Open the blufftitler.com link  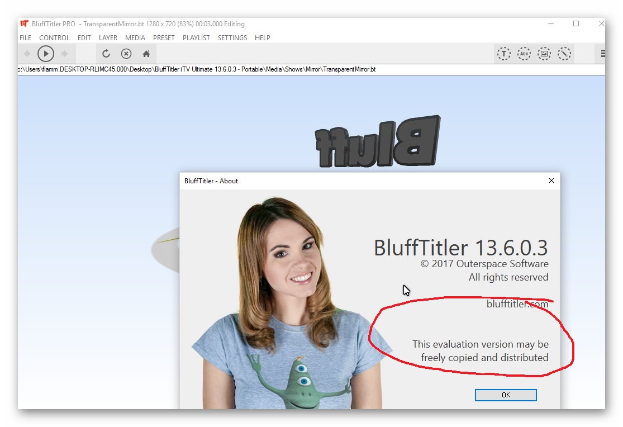pos(517,303)
